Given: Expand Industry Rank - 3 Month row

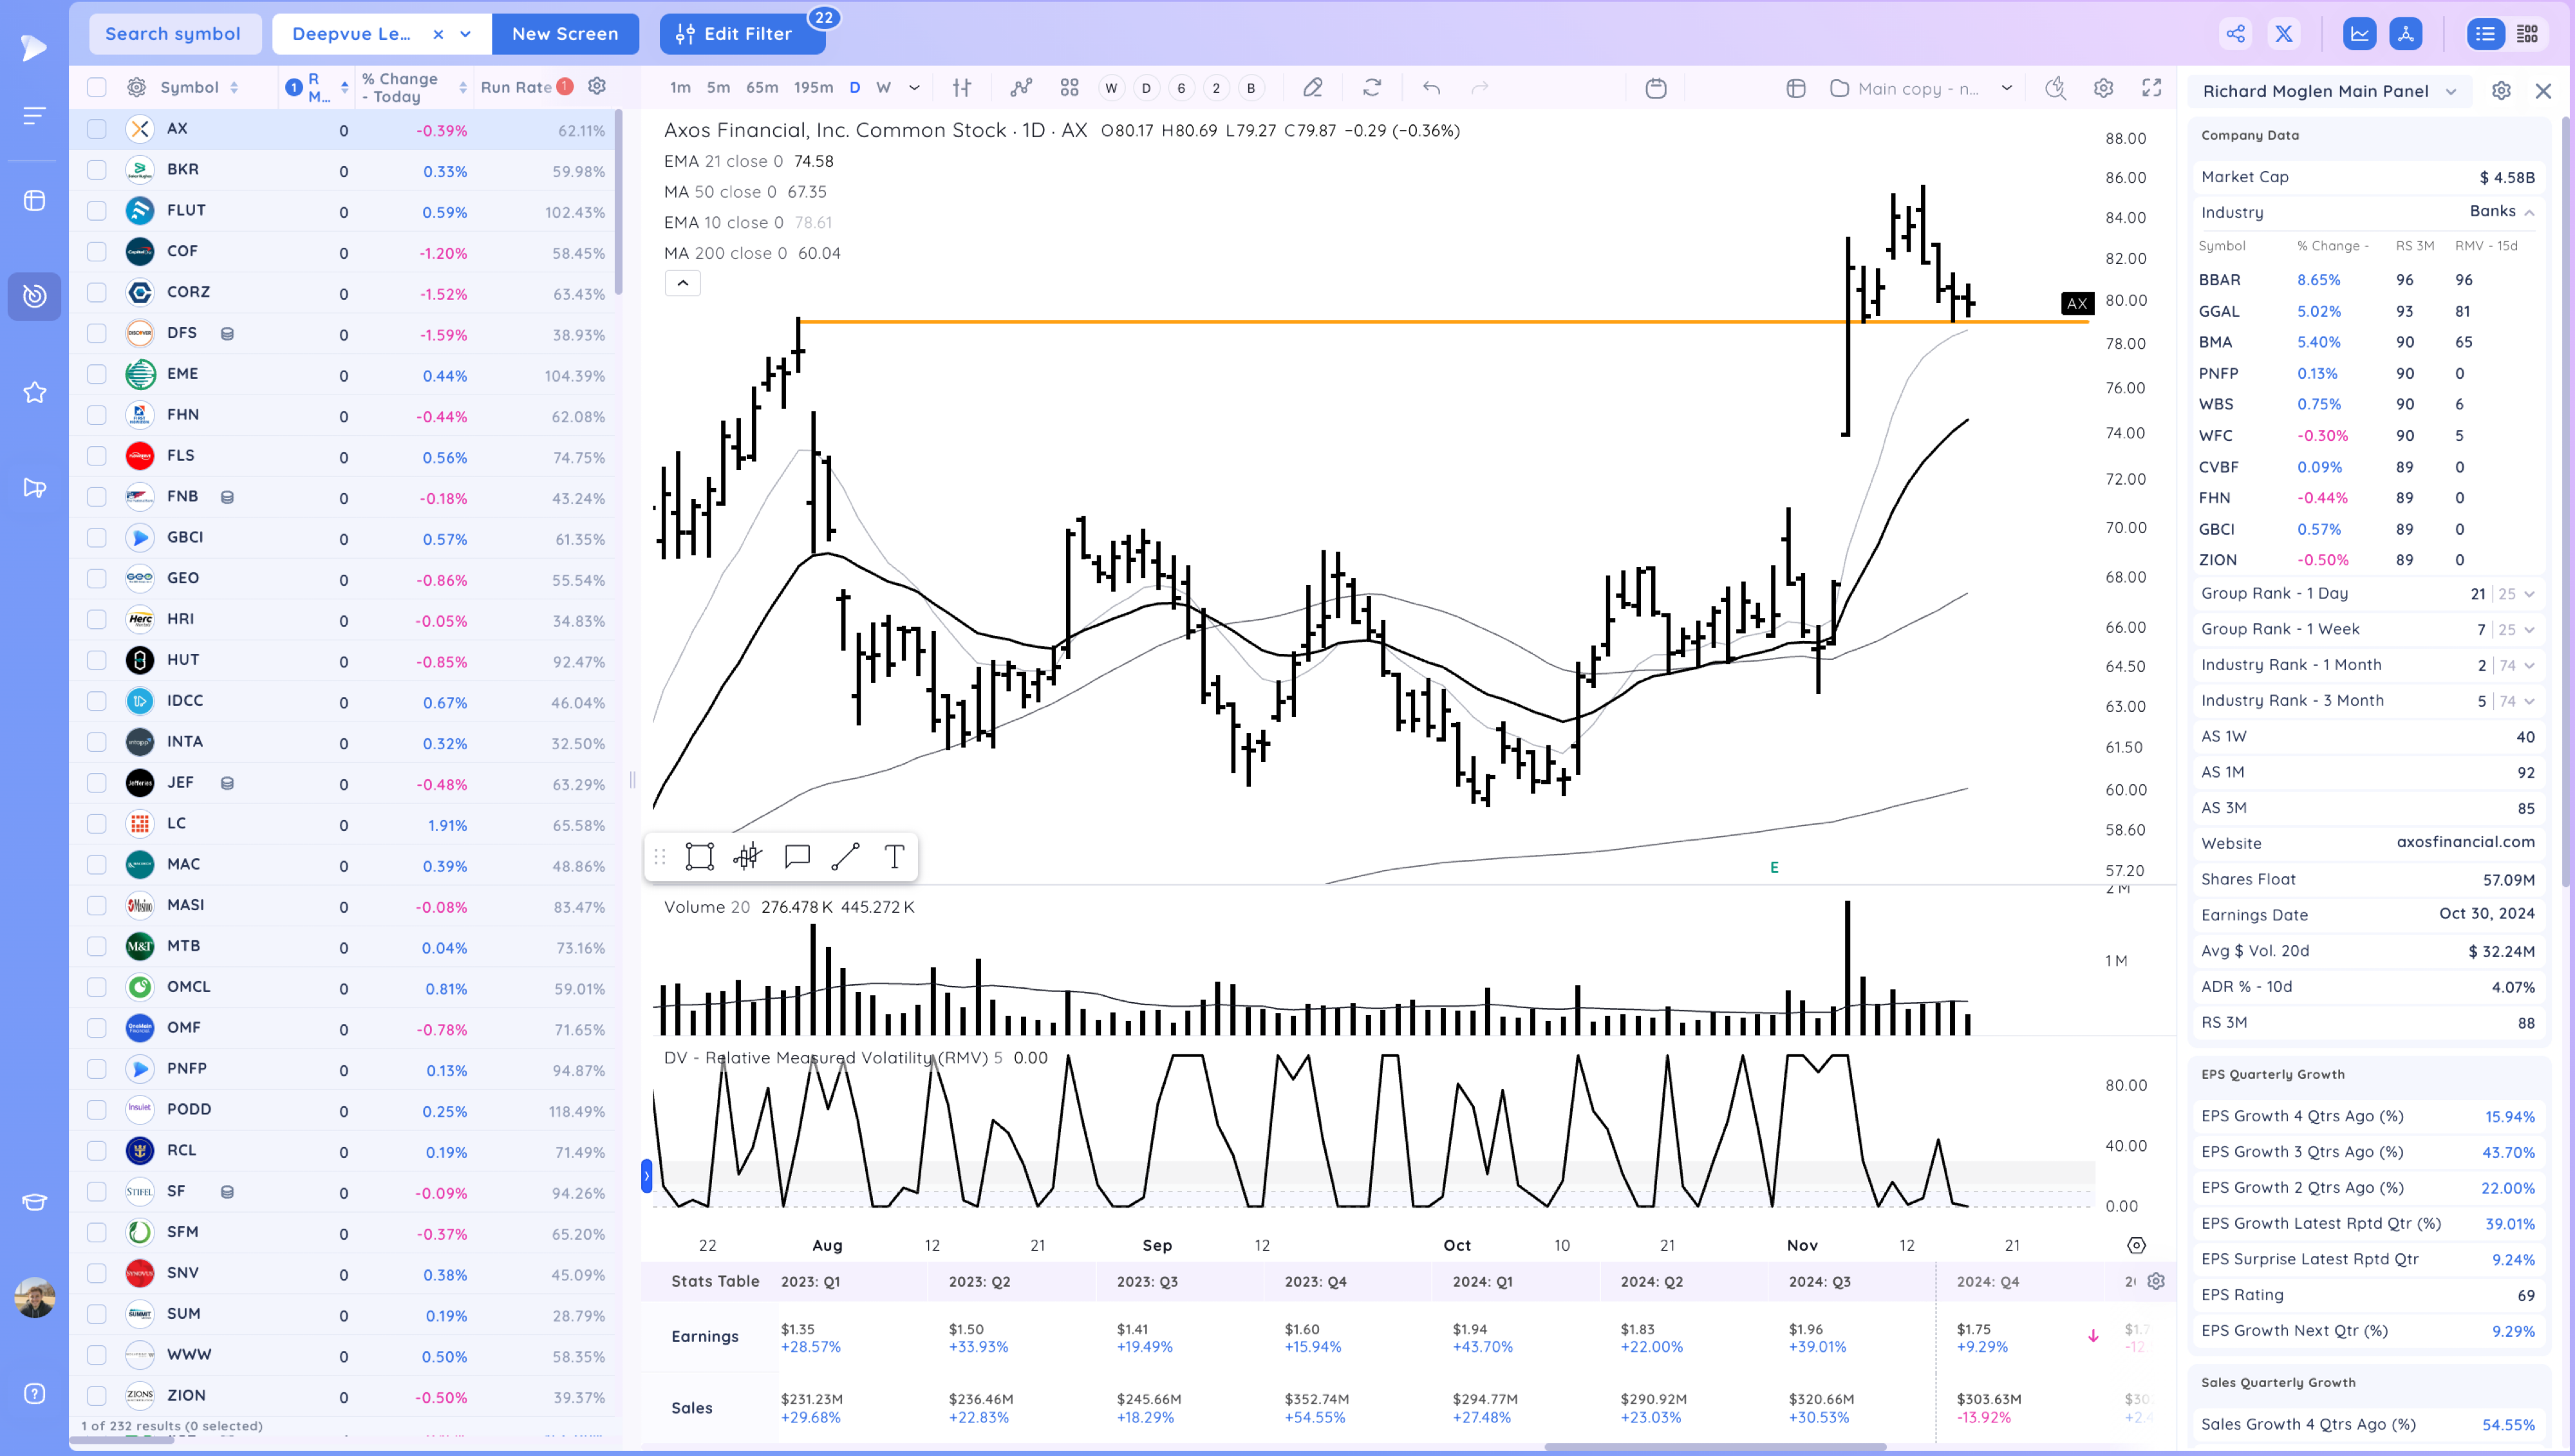Looking at the screenshot, I should [2529, 701].
